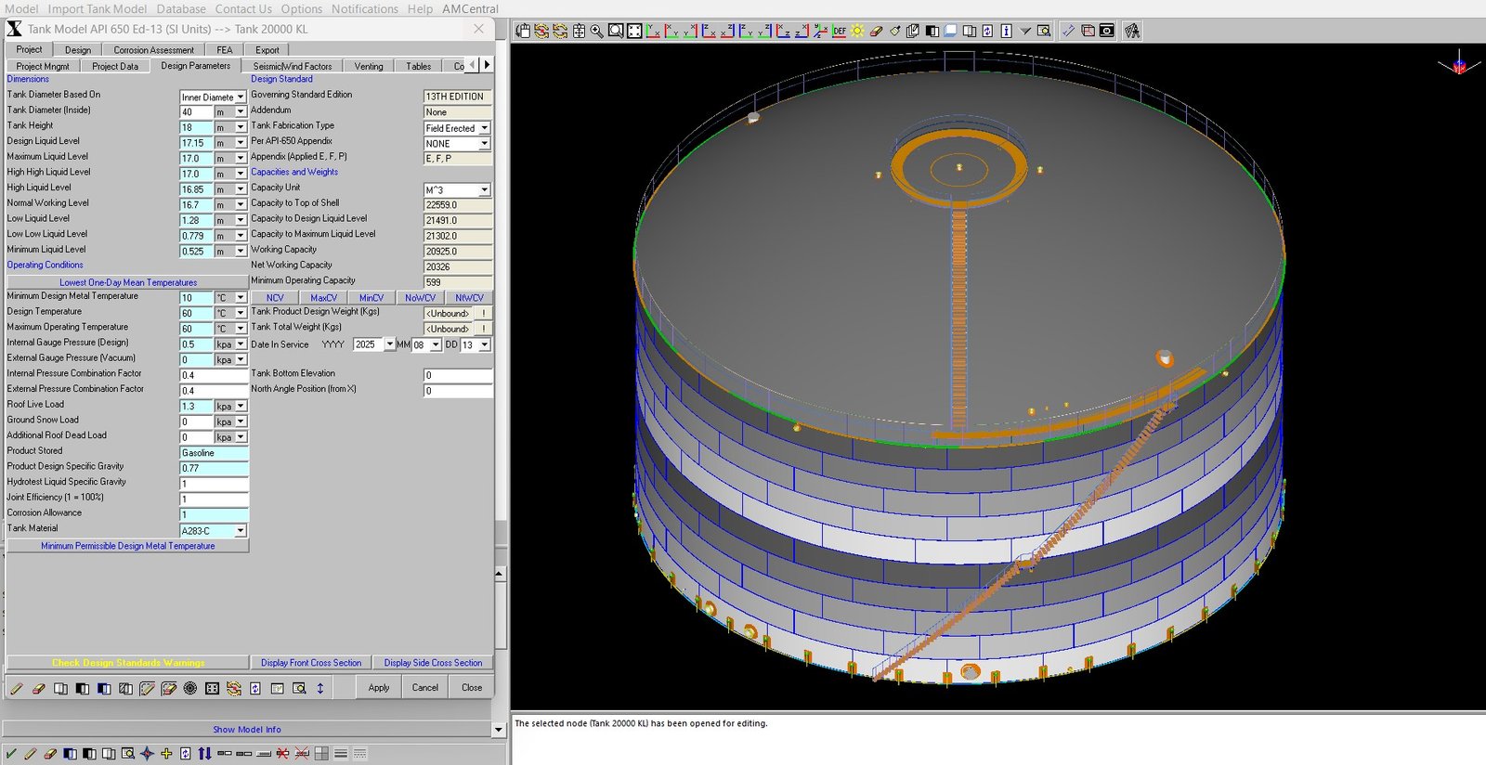Screen dimensions: 1486x765
Task: Expand the Tank Fabrication Type dropdown
Action: [484, 128]
